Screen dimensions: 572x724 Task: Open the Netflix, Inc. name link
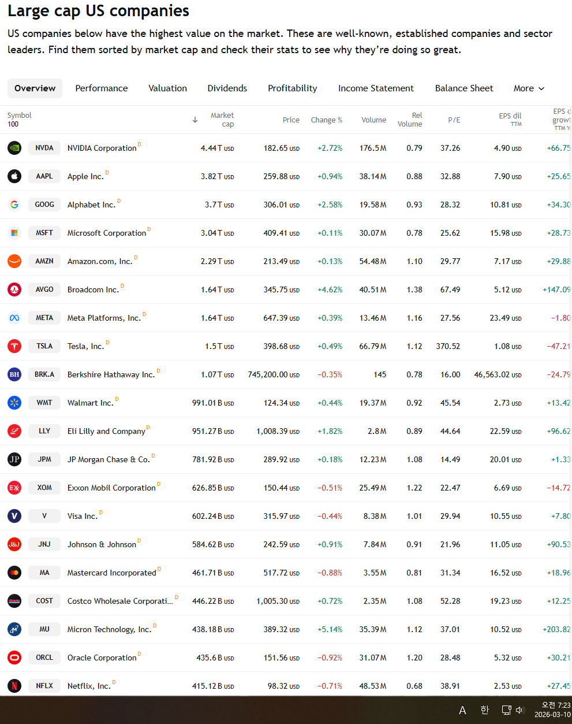89,686
